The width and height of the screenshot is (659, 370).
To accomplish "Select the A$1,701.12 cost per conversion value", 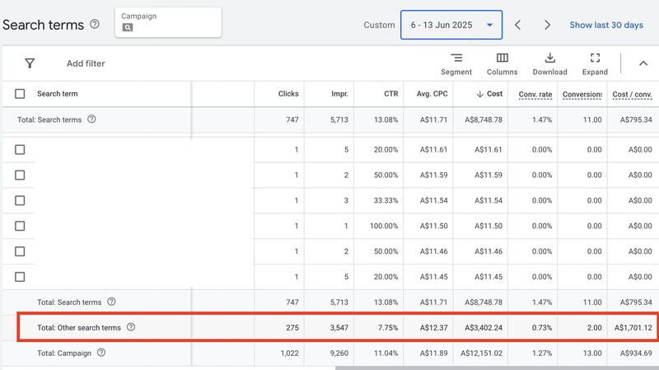I will pyautogui.click(x=633, y=327).
